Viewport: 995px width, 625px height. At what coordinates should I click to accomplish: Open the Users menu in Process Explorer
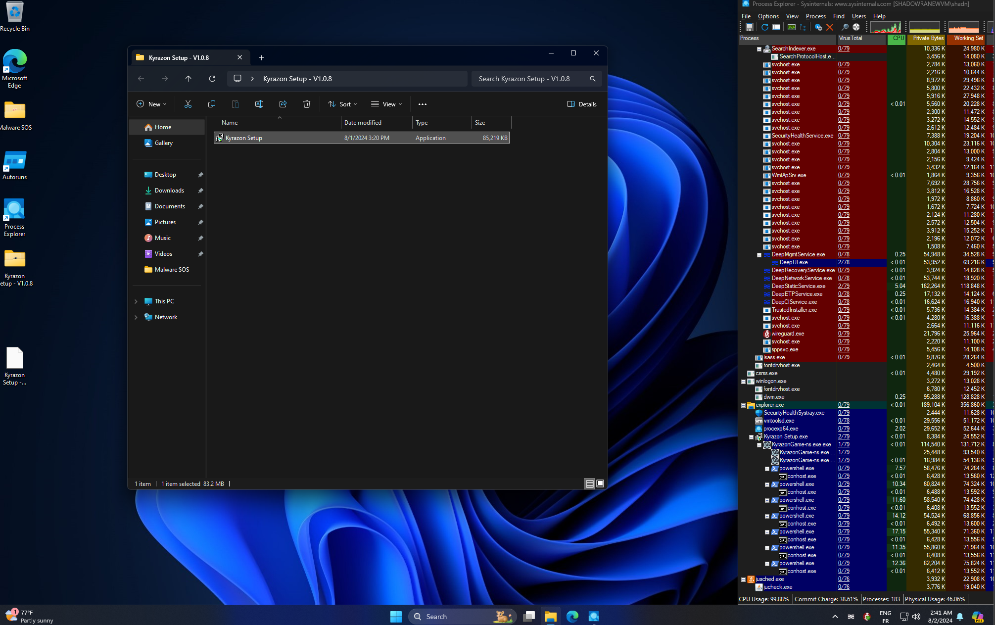(859, 16)
